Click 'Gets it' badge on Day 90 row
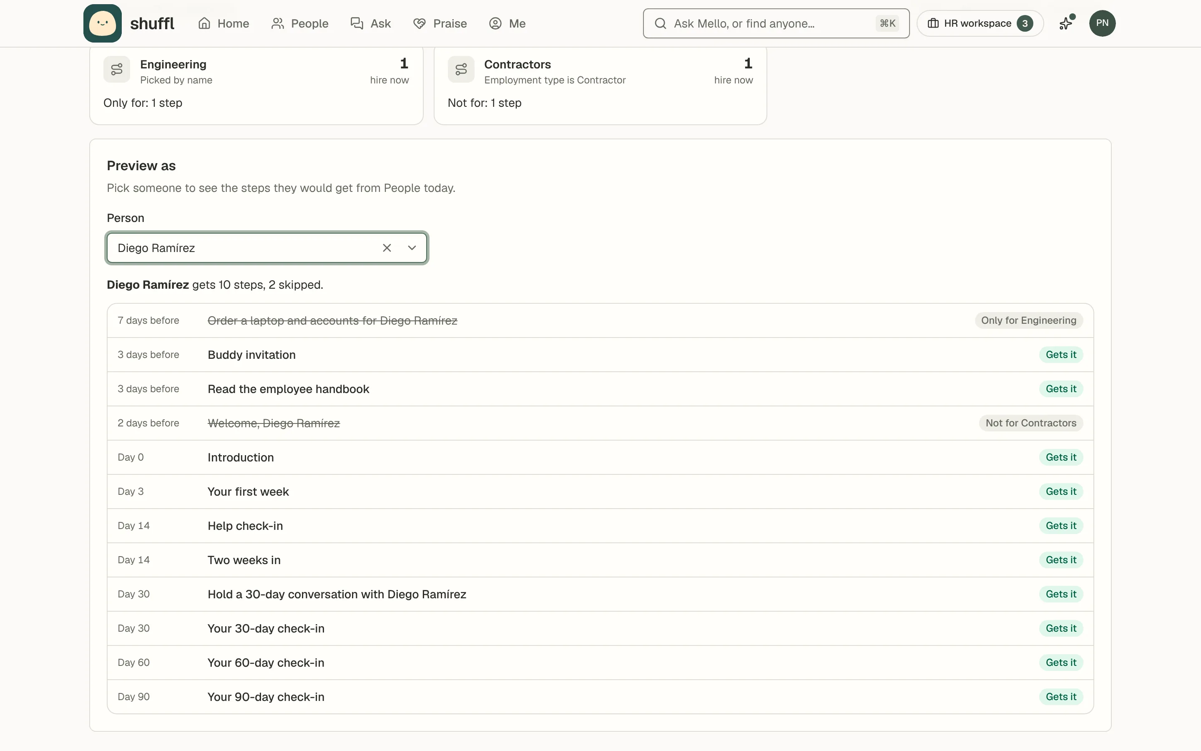The height and width of the screenshot is (751, 1201). click(1060, 697)
